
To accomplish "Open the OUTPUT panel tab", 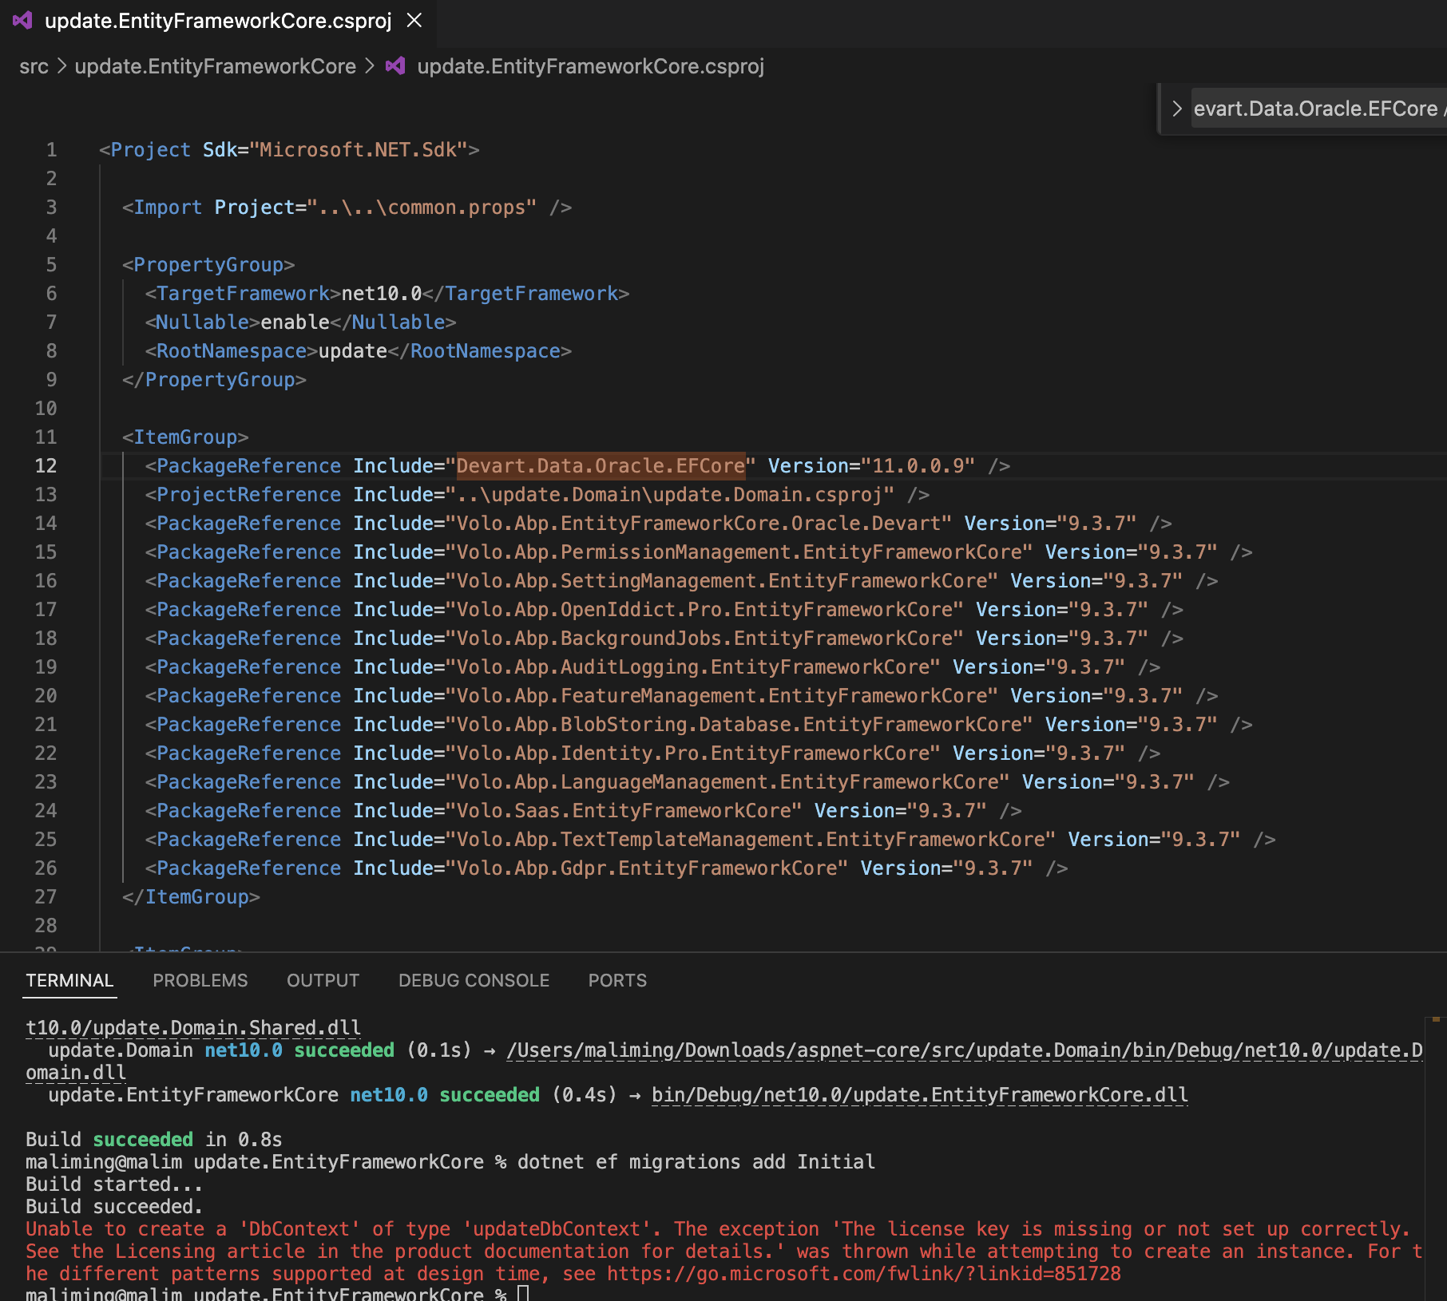I will point(323,980).
